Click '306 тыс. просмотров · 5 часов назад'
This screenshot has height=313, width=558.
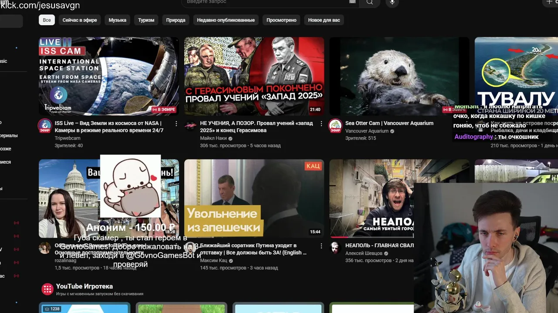(240, 146)
